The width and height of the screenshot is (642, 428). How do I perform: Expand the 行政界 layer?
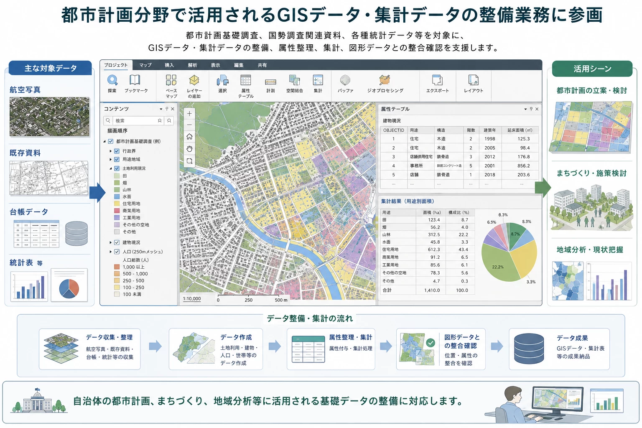(x=111, y=151)
